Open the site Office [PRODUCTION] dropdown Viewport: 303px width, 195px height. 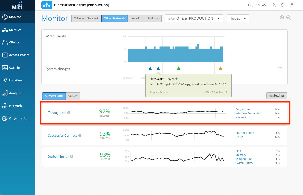(194, 18)
